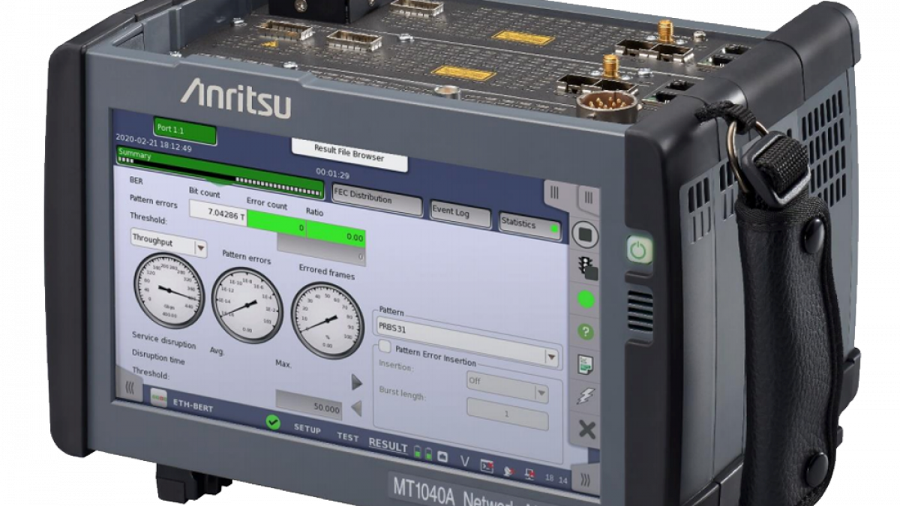Open the Insertion Off dropdown

[x=507, y=389]
